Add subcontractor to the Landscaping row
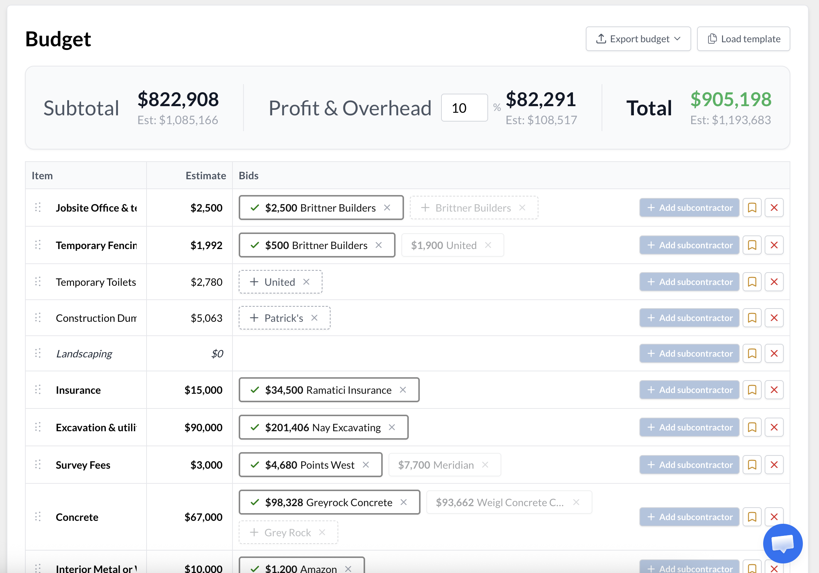 (689, 353)
